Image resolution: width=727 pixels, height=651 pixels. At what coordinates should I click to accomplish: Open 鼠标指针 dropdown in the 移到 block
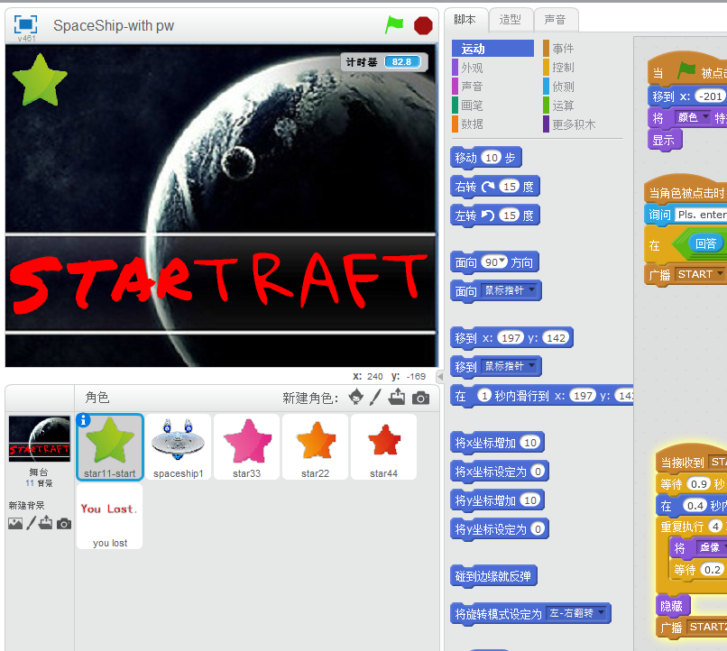pyautogui.click(x=508, y=366)
